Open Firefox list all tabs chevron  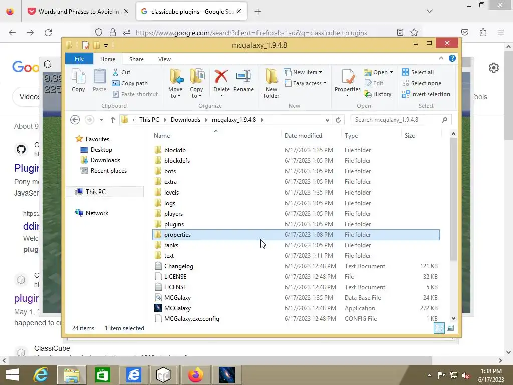(430, 11)
